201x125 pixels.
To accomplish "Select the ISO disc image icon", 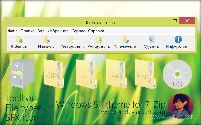I will pyautogui.click(x=177, y=74).
